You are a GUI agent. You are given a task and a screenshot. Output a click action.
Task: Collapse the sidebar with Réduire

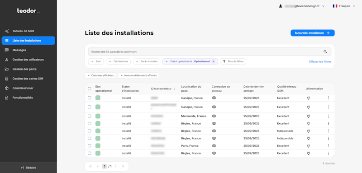click(29, 168)
